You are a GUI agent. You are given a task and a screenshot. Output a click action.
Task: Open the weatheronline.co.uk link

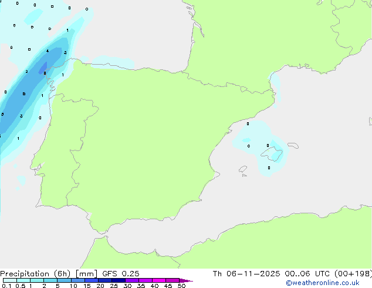coord(323,283)
